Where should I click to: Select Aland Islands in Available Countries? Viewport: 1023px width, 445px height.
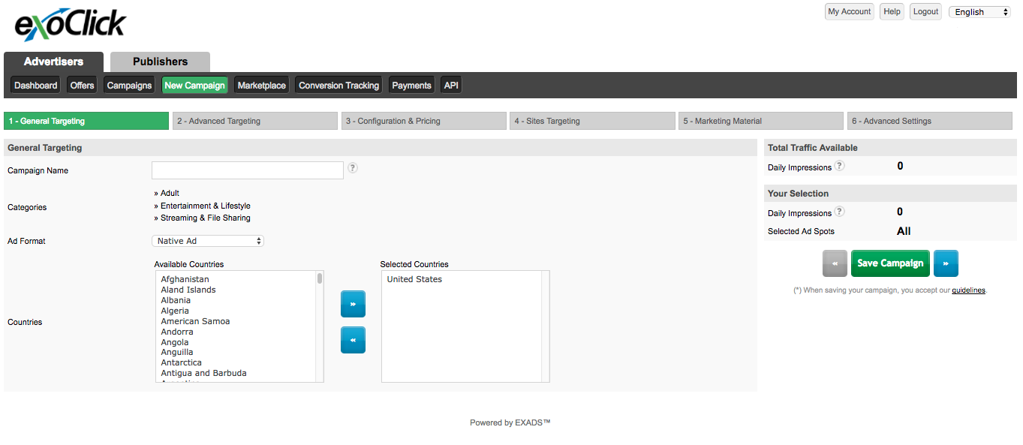(x=188, y=290)
